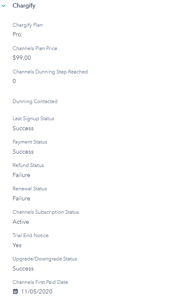Select the Chargify Plan value Pro
Screen dimensions: 188x301
click(x=17, y=34)
